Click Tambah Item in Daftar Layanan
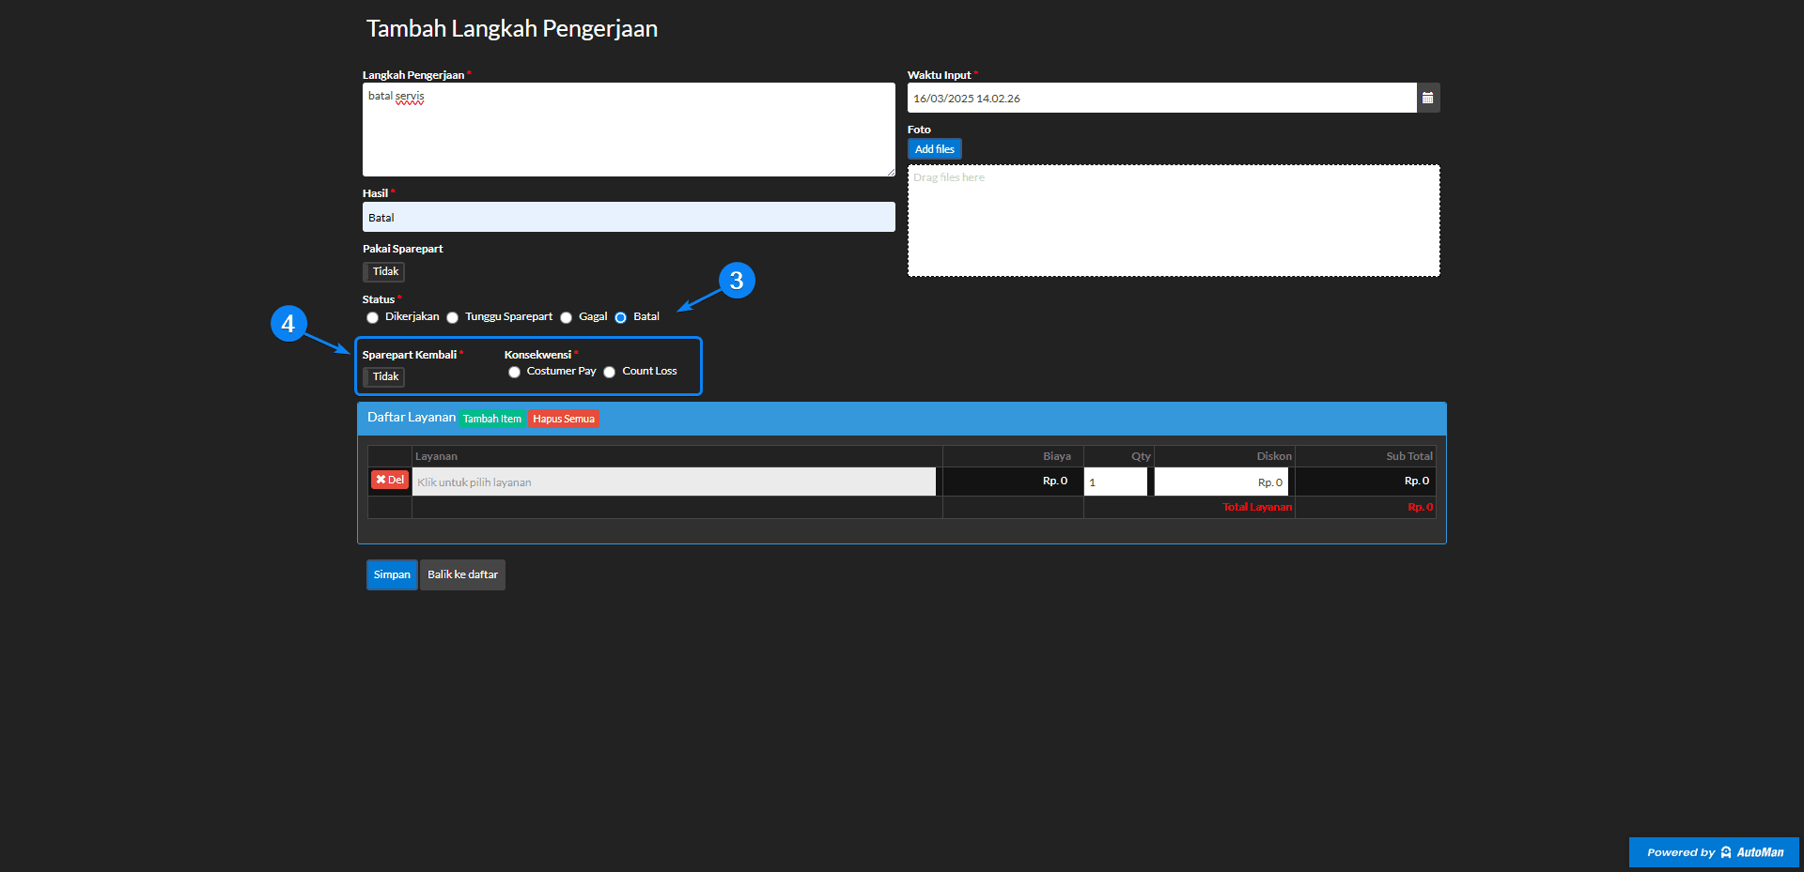 point(491,419)
